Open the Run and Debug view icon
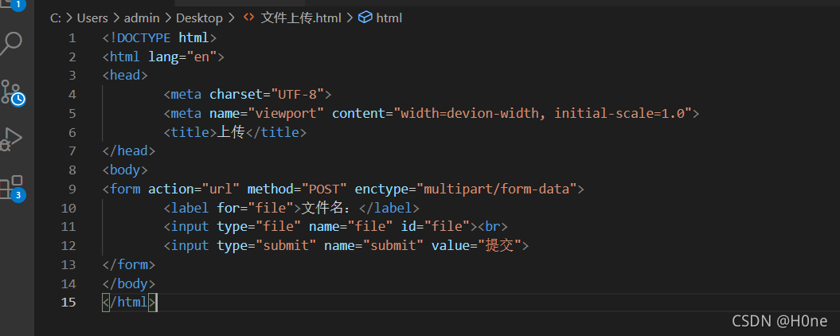Image resolution: width=840 pixels, height=336 pixels. (x=10, y=139)
